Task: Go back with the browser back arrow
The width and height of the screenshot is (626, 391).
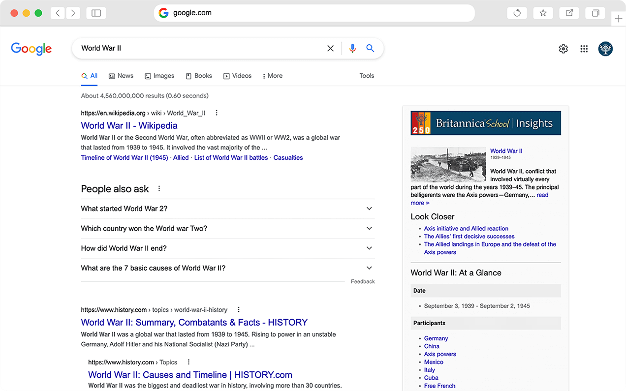Action: coord(58,13)
